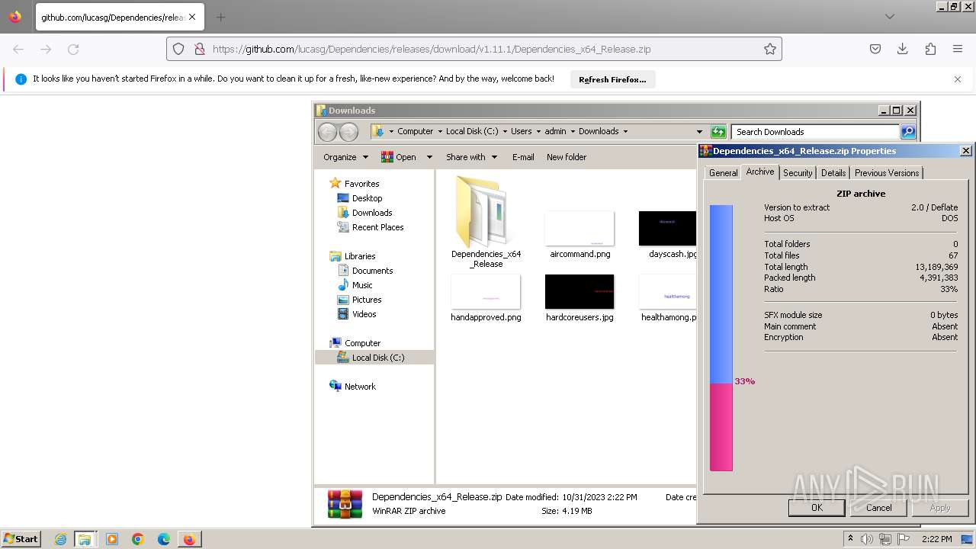Select Downloads in Favorites
Viewport: 976px width, 549px height.
click(x=372, y=213)
